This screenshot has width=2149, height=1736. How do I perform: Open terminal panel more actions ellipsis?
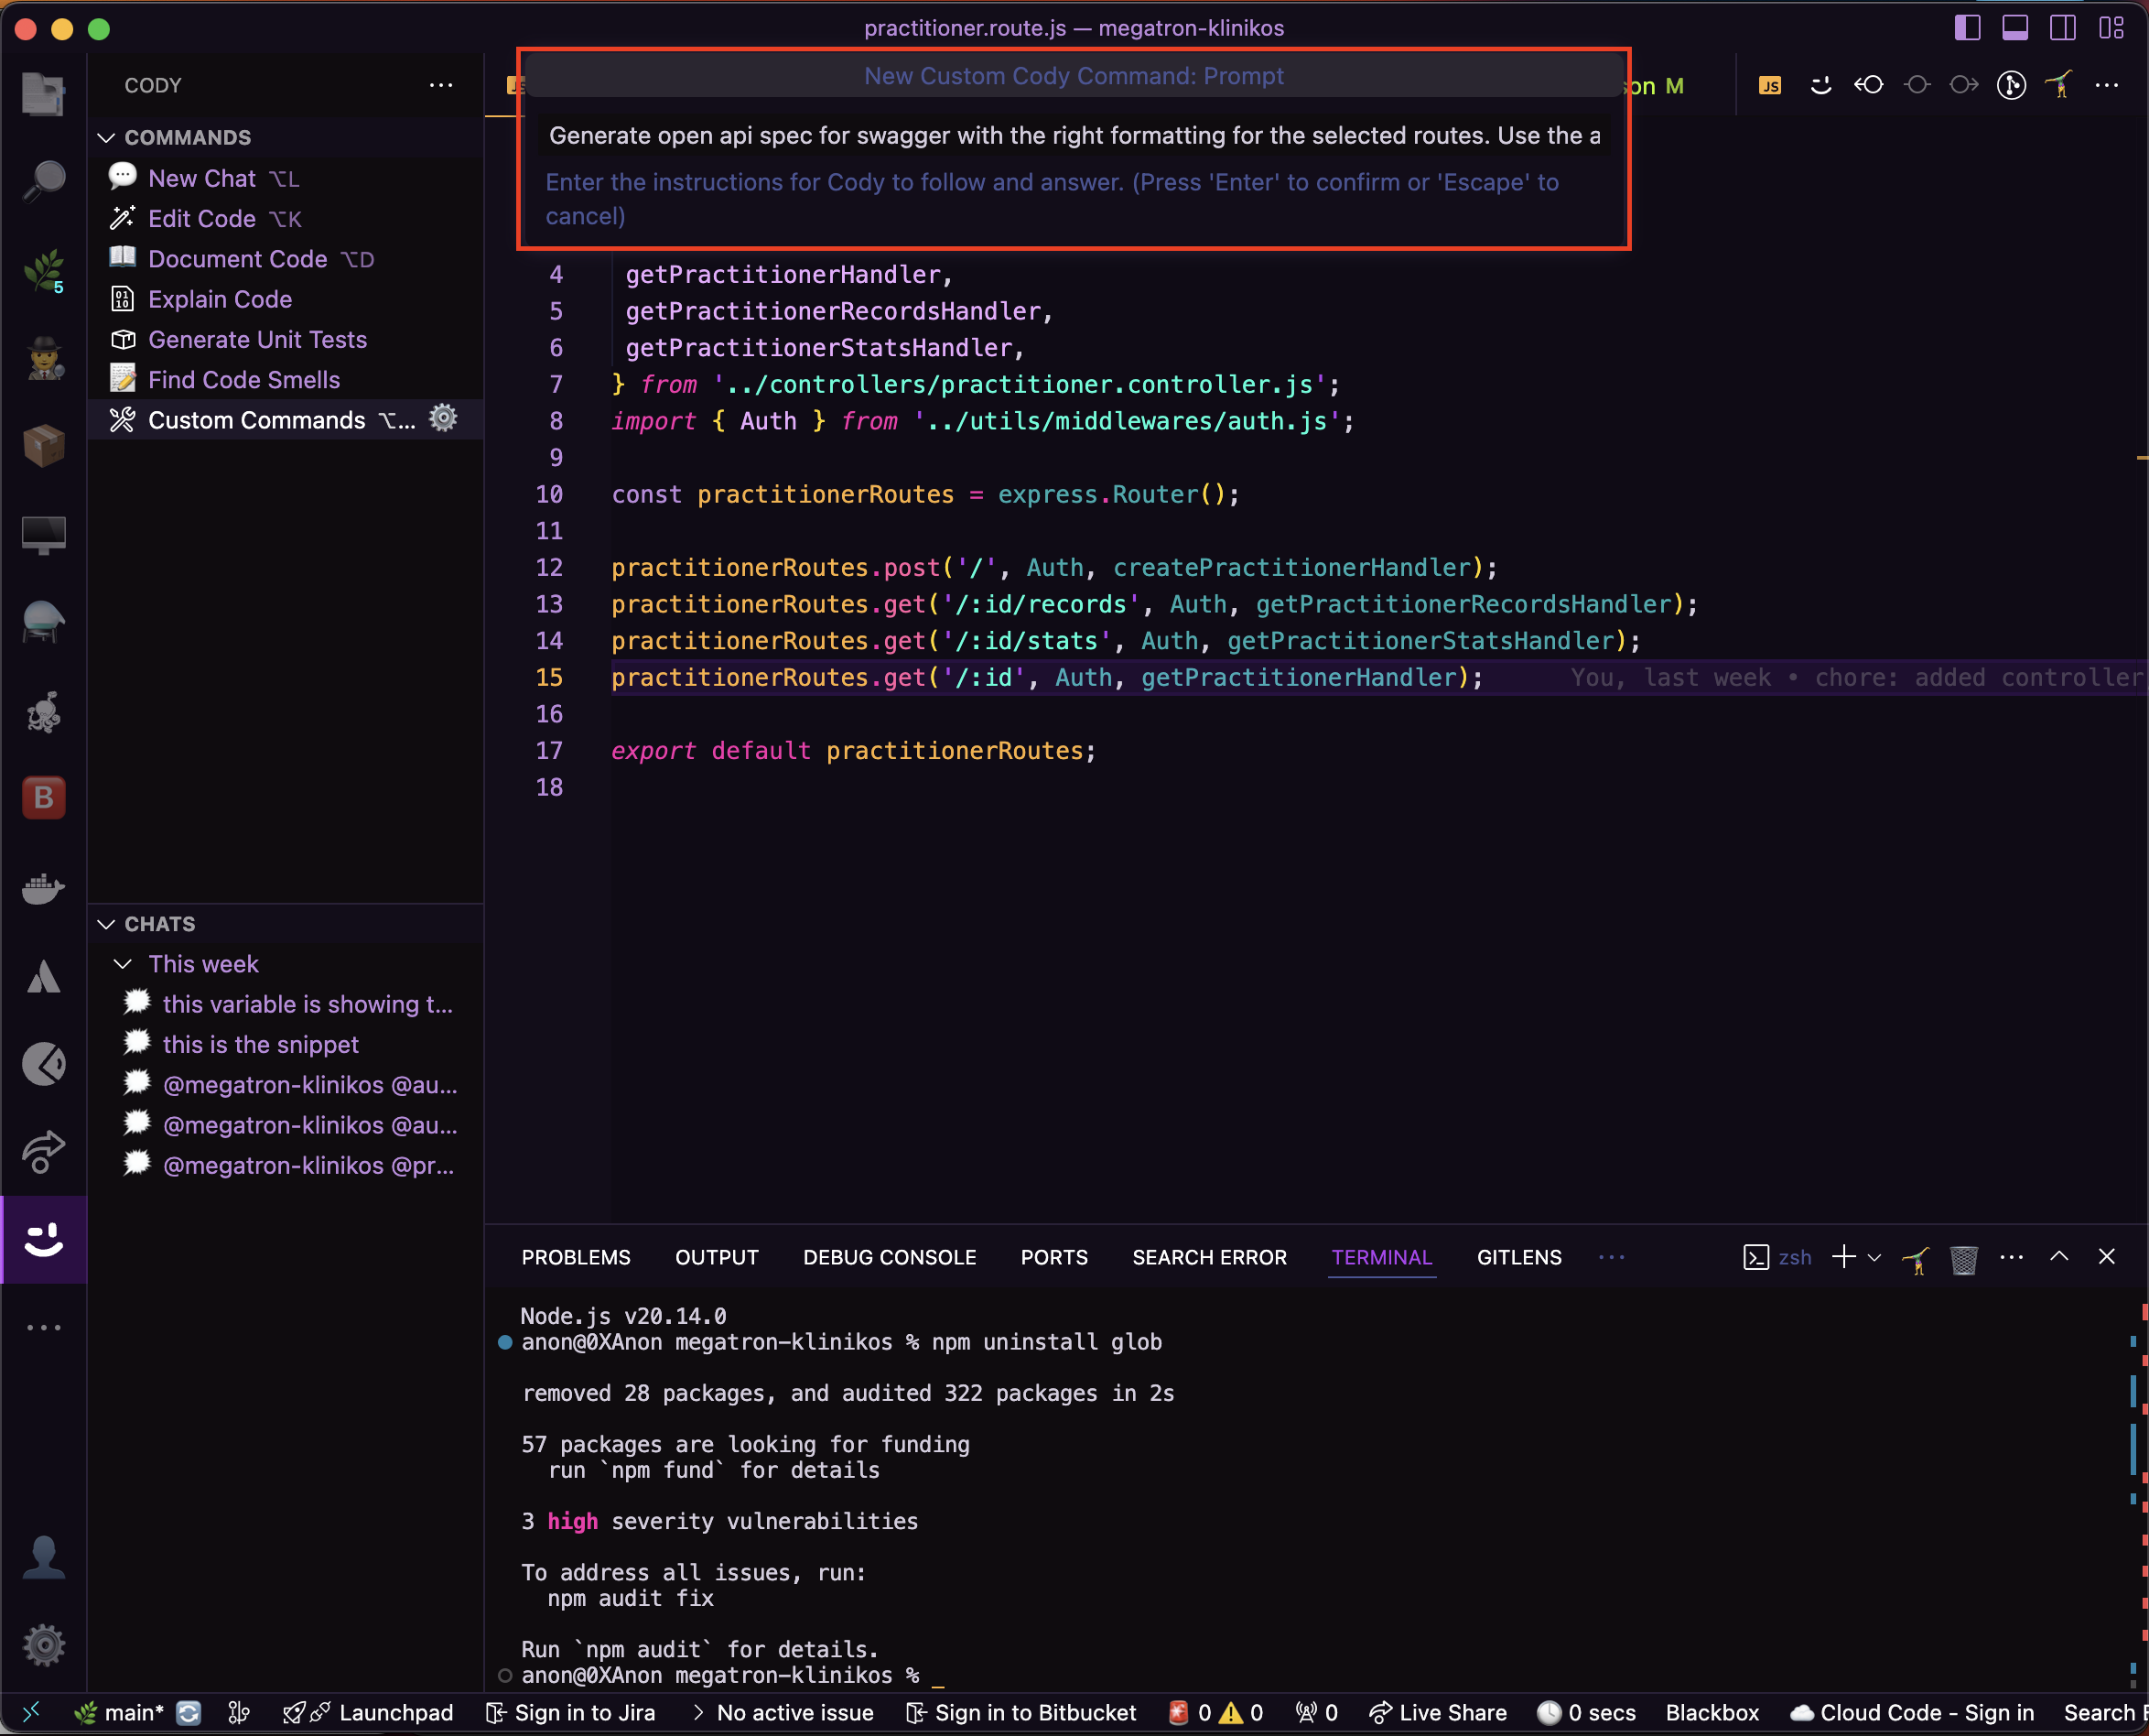coord(2011,1257)
